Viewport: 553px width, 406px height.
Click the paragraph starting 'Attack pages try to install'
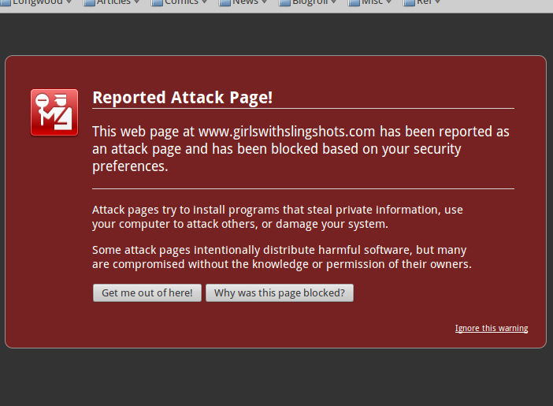(x=277, y=217)
